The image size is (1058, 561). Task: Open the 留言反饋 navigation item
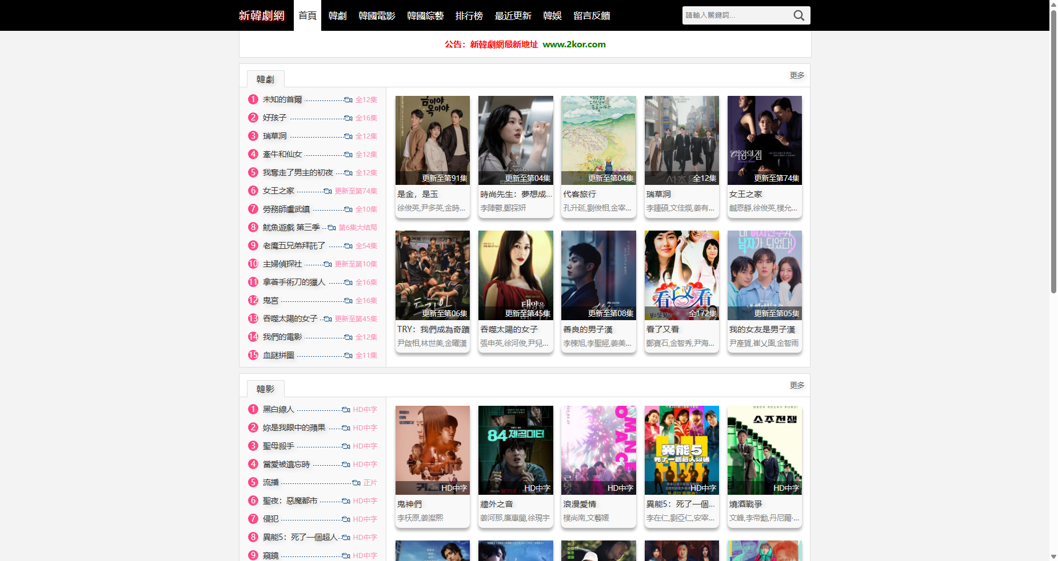point(592,15)
